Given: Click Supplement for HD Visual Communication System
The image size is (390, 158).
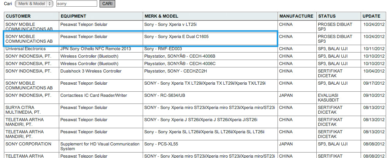Looking at the screenshot, I should [x=101, y=147].
